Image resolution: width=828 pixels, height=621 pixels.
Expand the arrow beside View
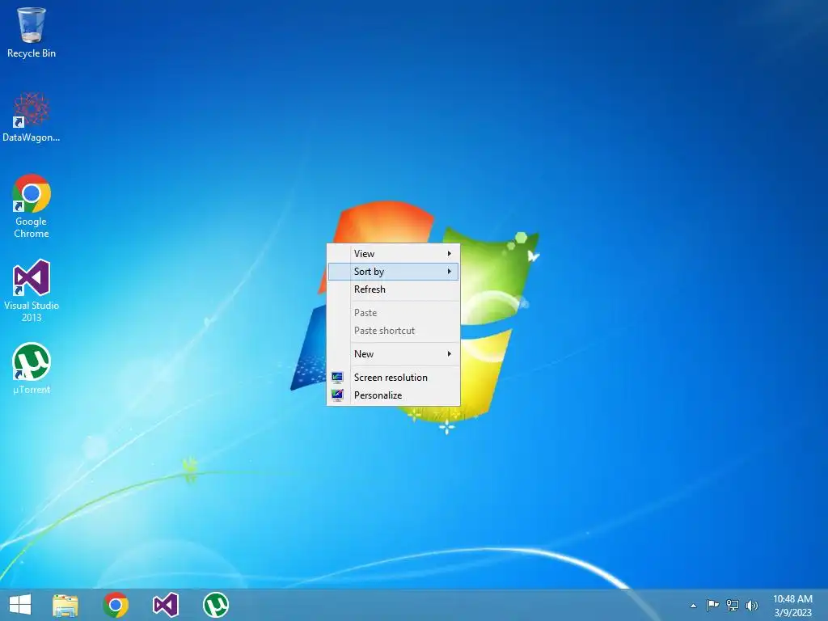pyautogui.click(x=450, y=253)
